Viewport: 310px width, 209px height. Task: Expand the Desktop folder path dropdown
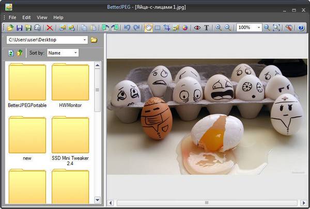click(84, 40)
